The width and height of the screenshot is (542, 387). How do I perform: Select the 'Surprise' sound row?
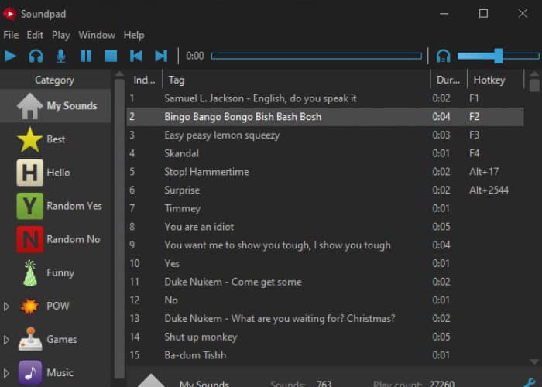(325, 190)
